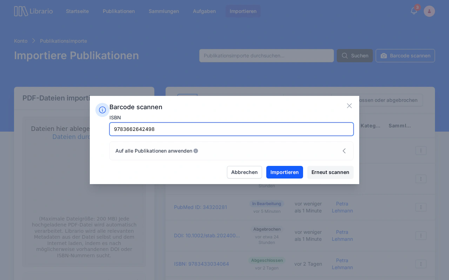Open row menu for DOI 10.1002/stab row

(421, 236)
